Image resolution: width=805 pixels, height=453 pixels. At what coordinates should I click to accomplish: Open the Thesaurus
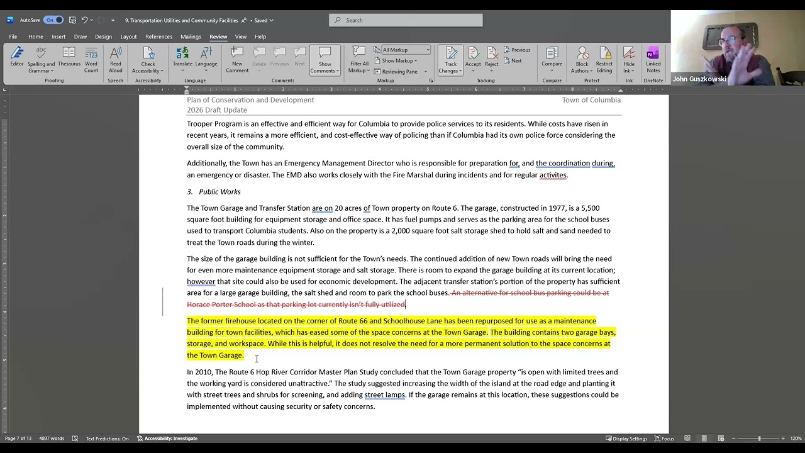[x=69, y=57]
